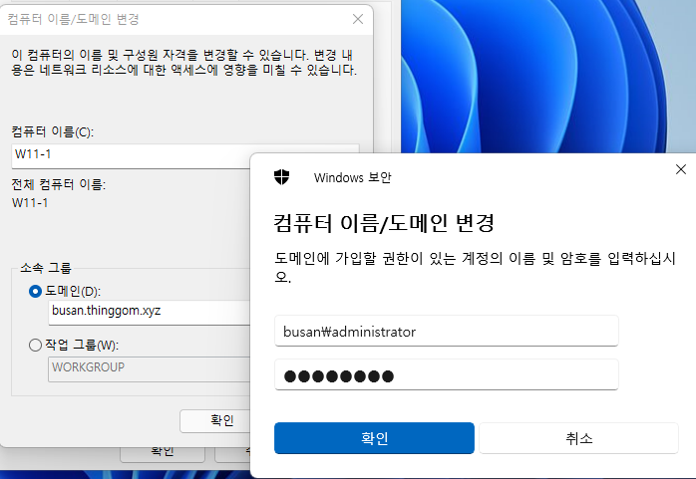Click the username field busan\administrator
The image size is (696, 479).
pos(446,331)
